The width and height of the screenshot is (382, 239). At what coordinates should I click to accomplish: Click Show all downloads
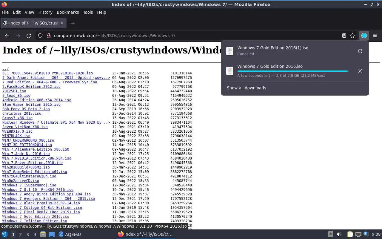(x=246, y=88)
